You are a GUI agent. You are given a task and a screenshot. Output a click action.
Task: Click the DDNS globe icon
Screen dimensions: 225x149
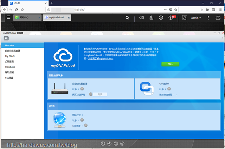click(x=60, y=119)
